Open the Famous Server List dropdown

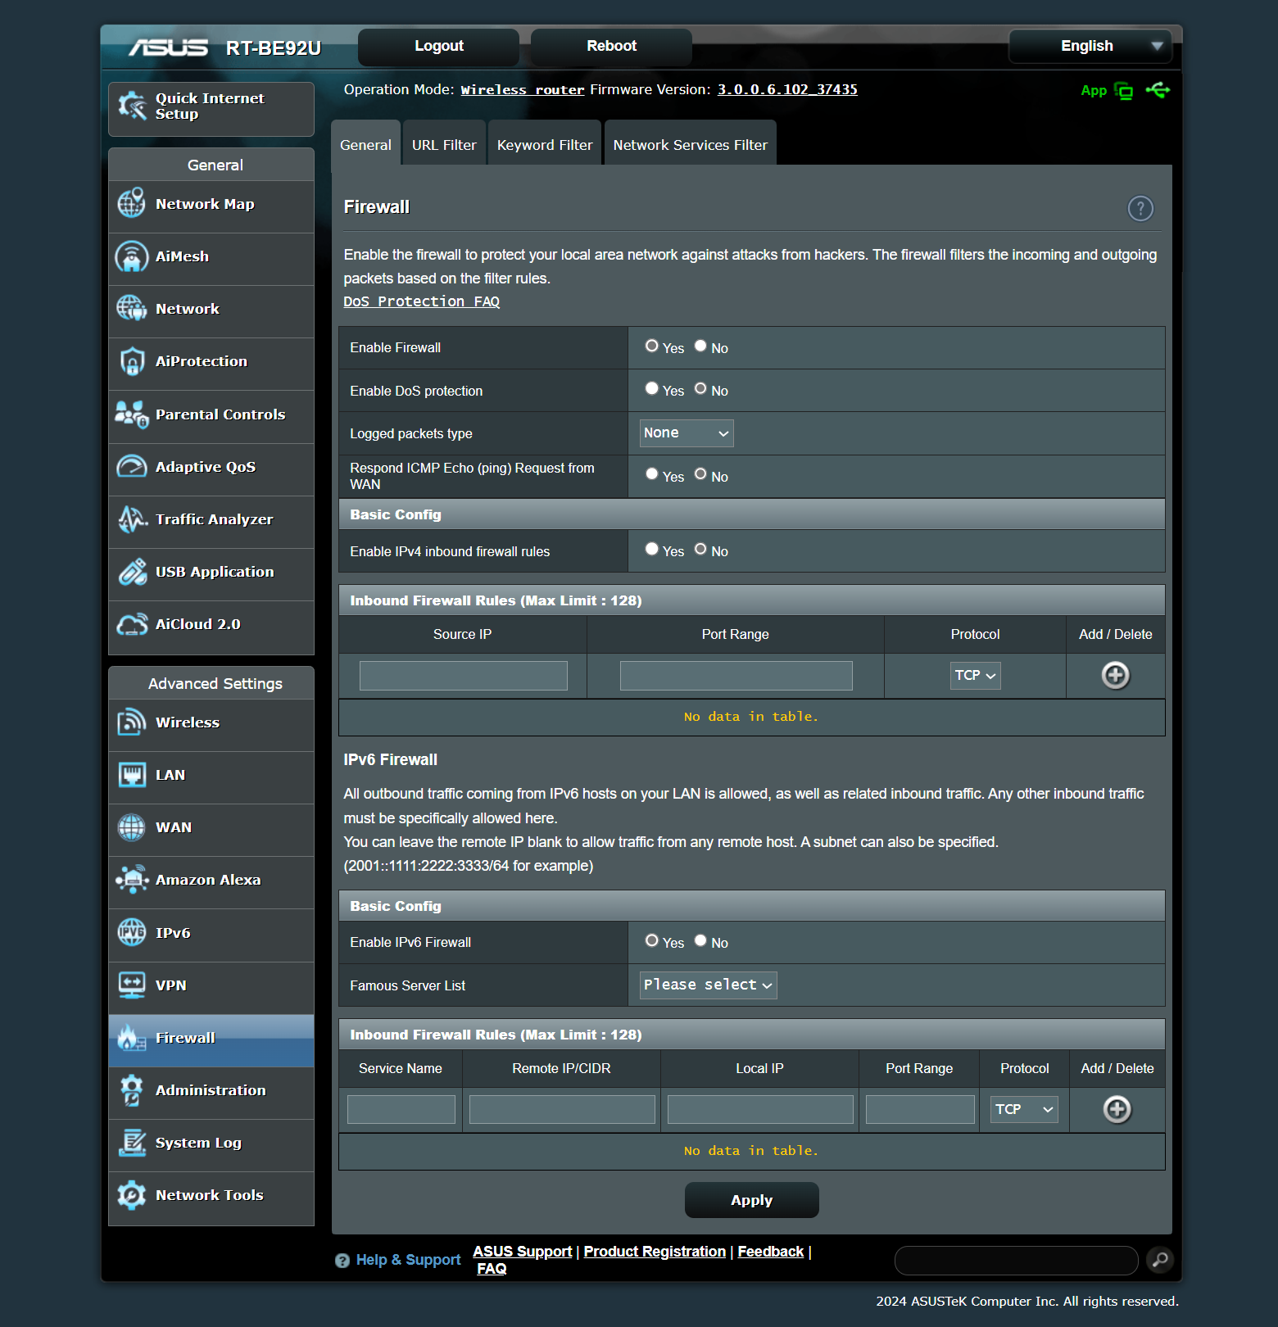pos(709,985)
